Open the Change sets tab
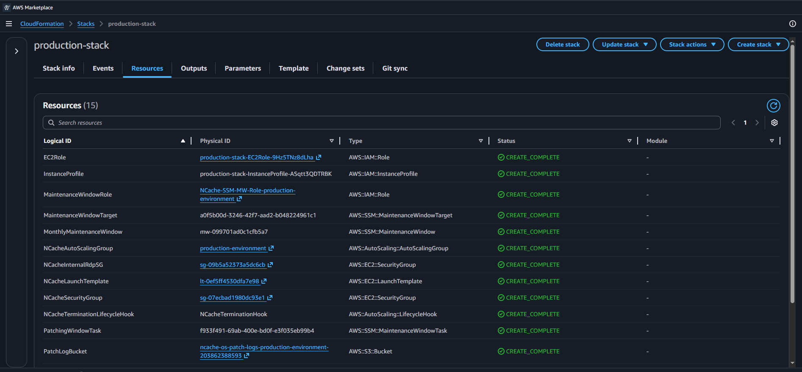802x372 pixels. [345, 68]
